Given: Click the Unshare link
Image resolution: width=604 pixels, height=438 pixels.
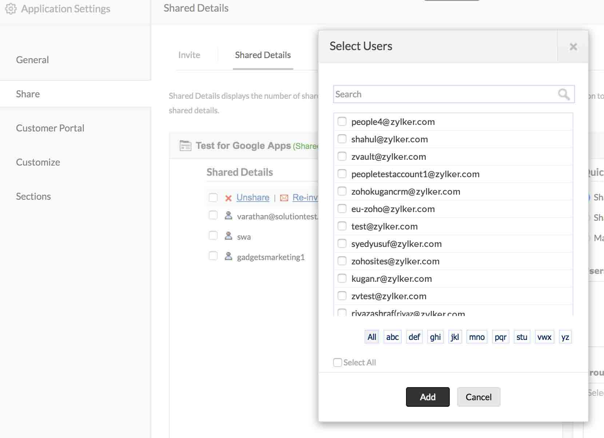Looking at the screenshot, I should [x=253, y=198].
